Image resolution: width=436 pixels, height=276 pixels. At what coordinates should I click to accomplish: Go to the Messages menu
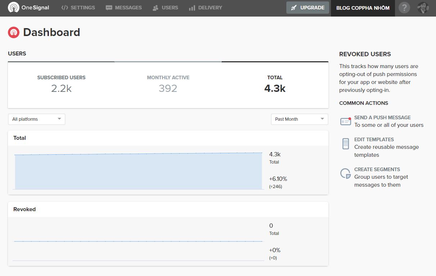[x=124, y=8]
